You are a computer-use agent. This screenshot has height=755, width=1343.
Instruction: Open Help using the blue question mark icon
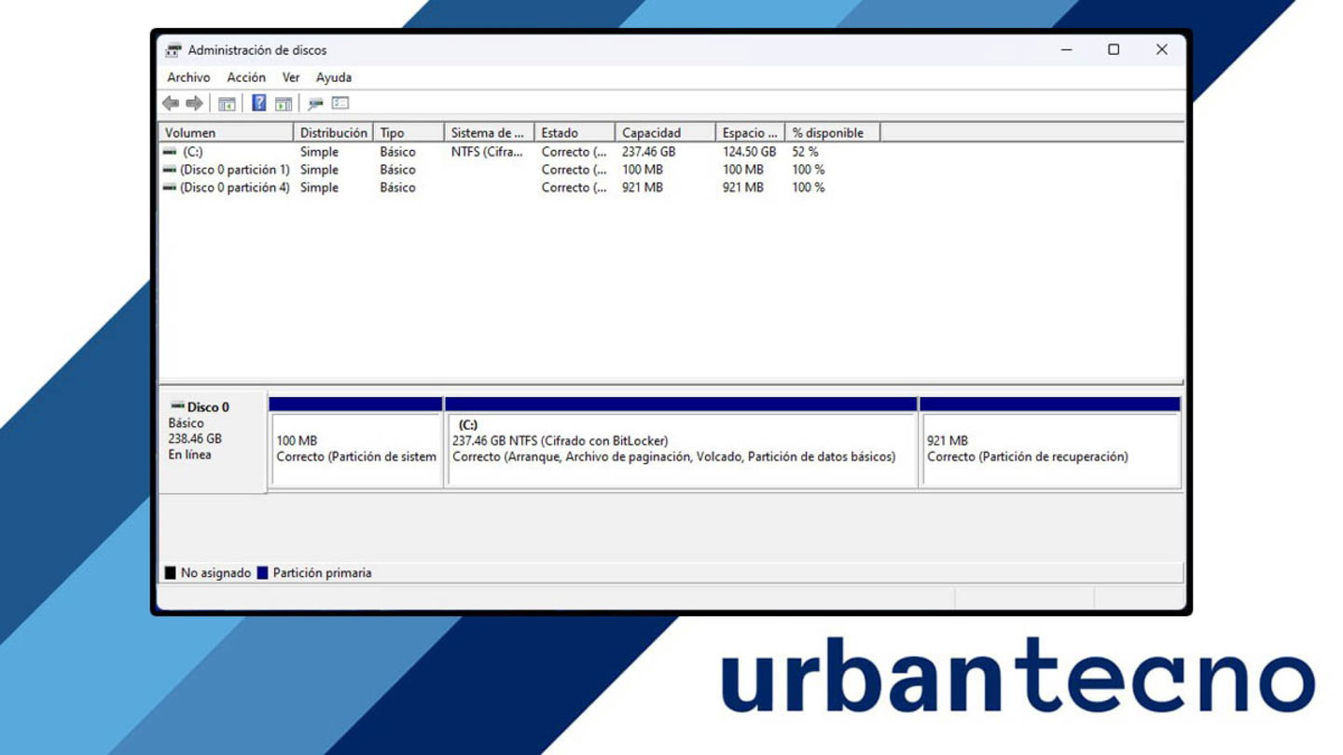point(259,103)
